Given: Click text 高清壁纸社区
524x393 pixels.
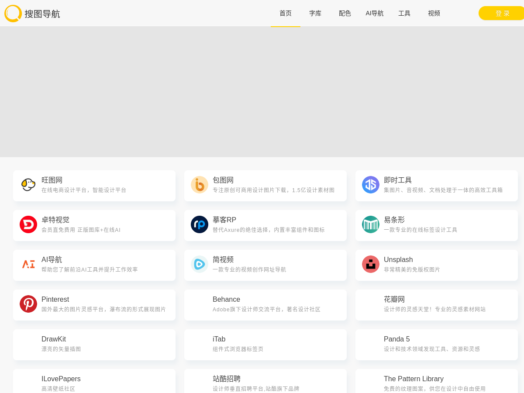Looking at the screenshot, I should 59,389.
